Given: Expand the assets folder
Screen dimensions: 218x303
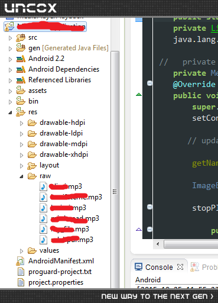Looking at the screenshot, I should (11, 91).
